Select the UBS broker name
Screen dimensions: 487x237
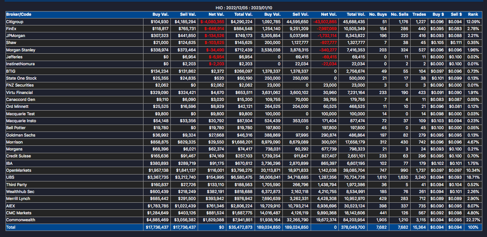pyautogui.click(x=10, y=177)
